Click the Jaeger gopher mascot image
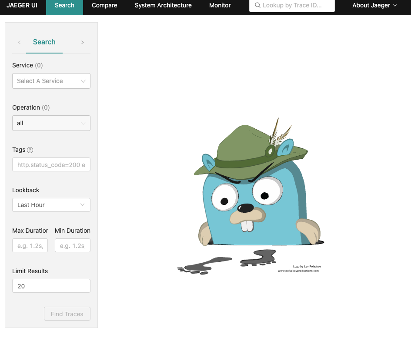411x348 pixels. tap(251, 196)
